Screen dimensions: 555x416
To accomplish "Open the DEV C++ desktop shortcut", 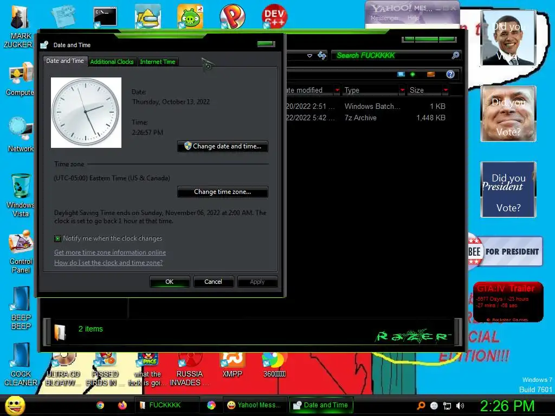I will coord(274,16).
